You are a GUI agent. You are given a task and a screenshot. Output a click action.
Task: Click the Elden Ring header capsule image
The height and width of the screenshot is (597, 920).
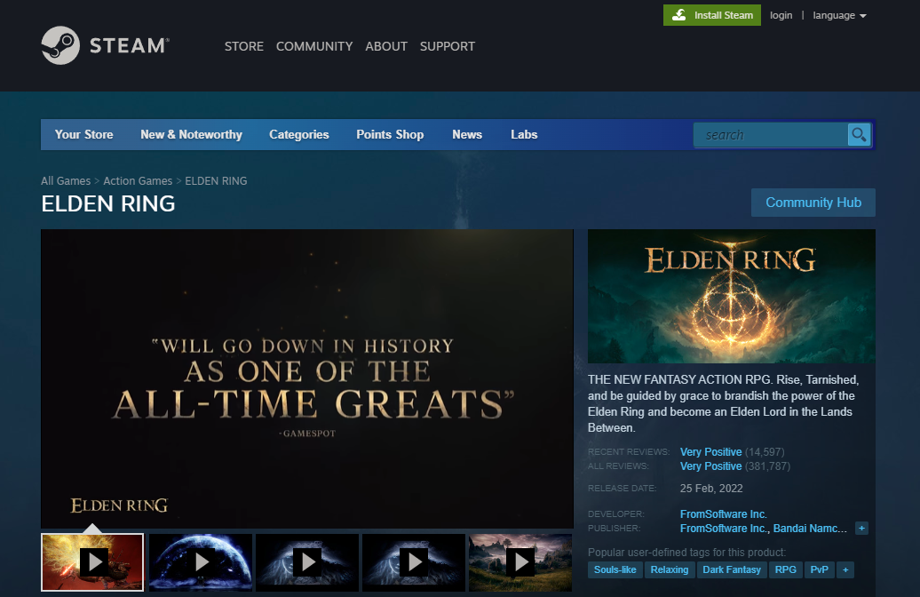732,296
